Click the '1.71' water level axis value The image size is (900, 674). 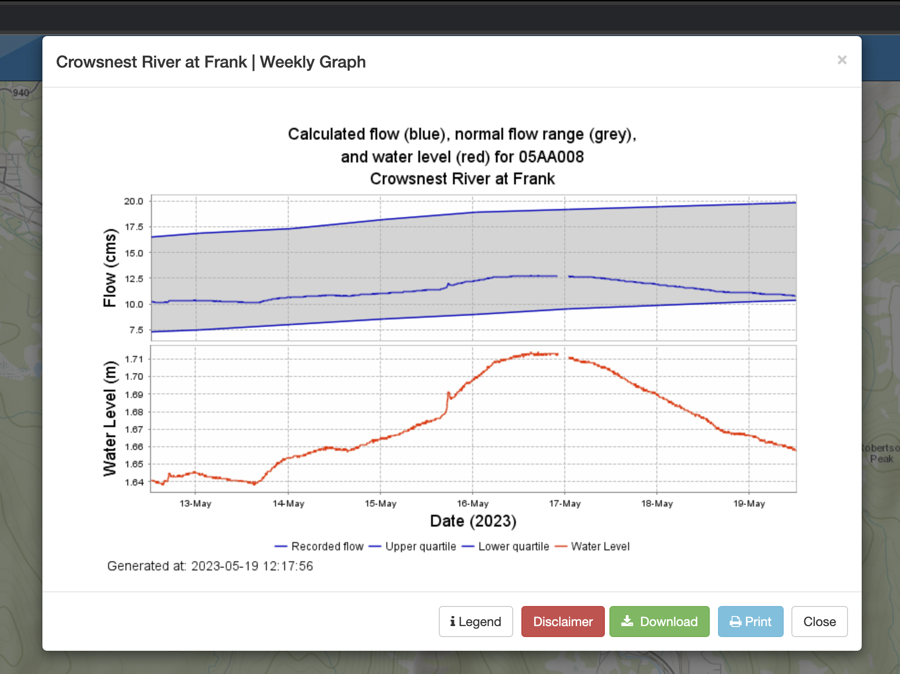click(x=134, y=359)
